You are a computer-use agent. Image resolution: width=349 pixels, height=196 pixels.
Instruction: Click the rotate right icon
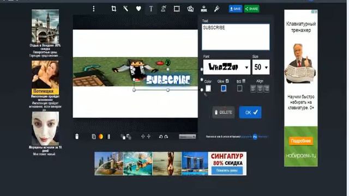(x=166, y=137)
